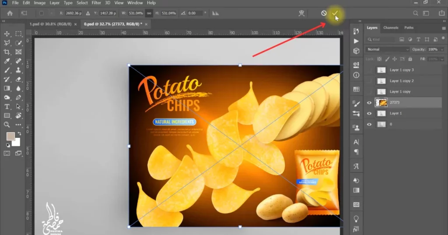Screen dimensions: 448x235
Task: Hide Layer 1 with its eye icon
Action: [369, 114]
